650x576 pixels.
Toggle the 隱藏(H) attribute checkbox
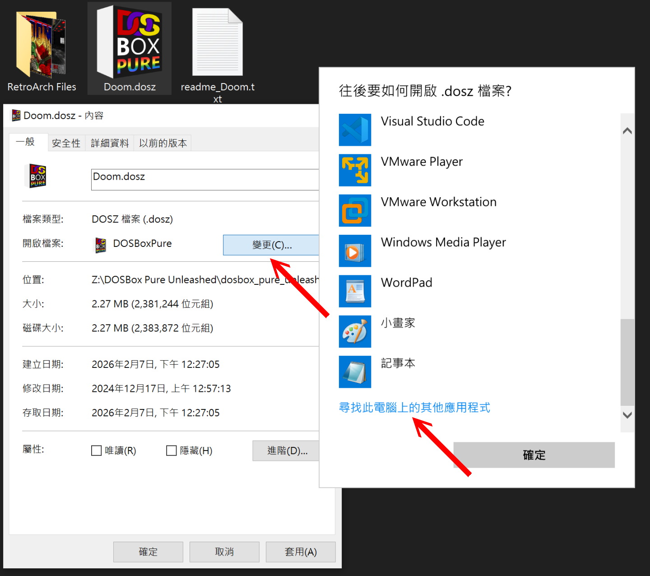(172, 450)
